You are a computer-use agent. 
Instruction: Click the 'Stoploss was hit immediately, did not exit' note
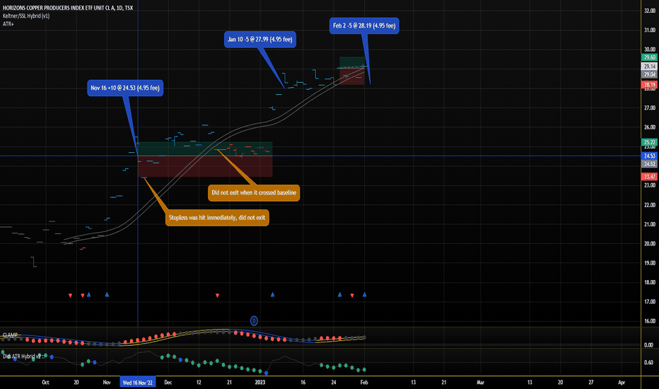(x=217, y=217)
